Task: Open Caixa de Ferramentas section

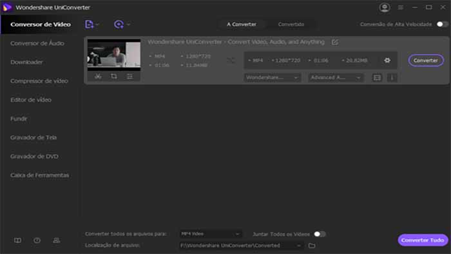Action: [40, 175]
